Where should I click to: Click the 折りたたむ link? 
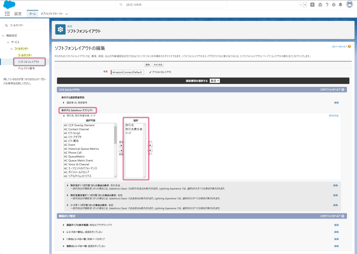334,116
